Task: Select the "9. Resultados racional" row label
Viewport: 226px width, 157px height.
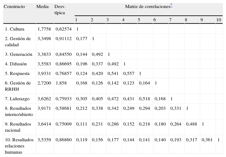Action: 18,127
